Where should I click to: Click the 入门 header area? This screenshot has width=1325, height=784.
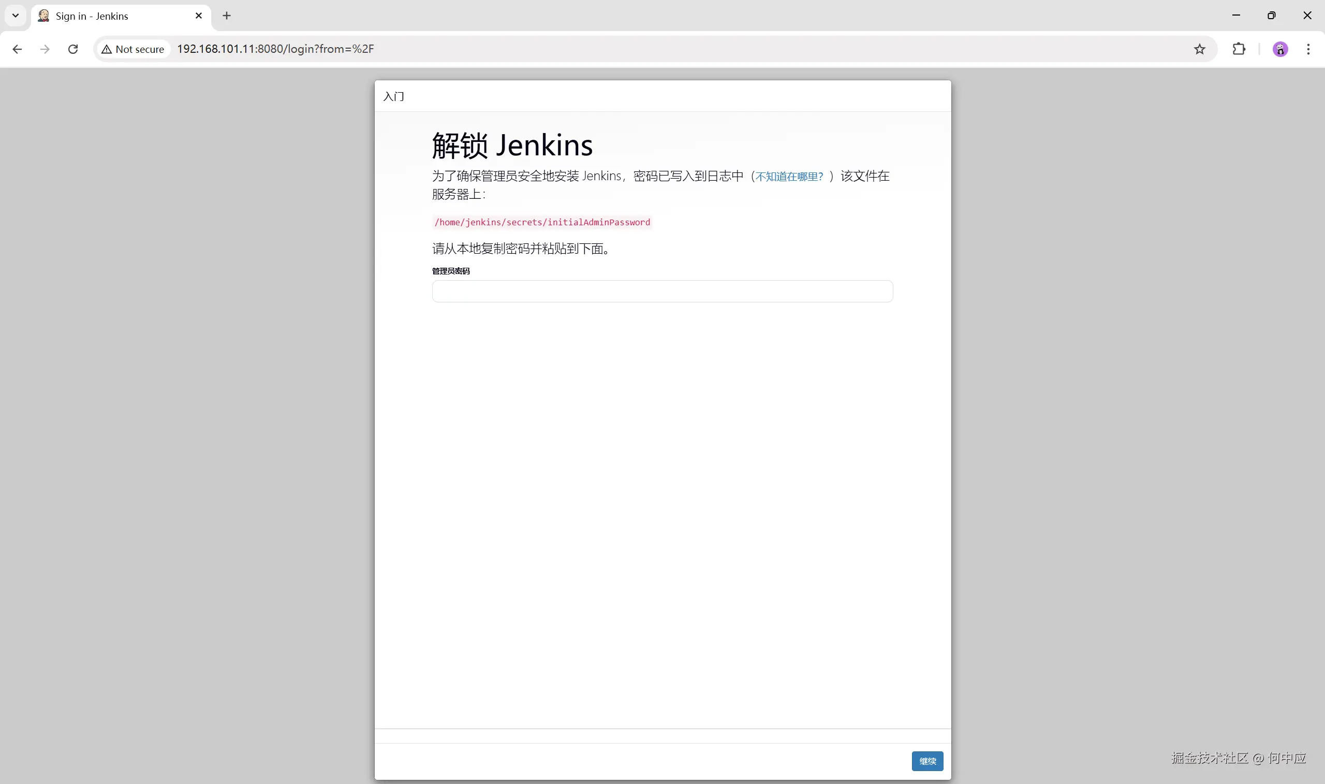[393, 96]
